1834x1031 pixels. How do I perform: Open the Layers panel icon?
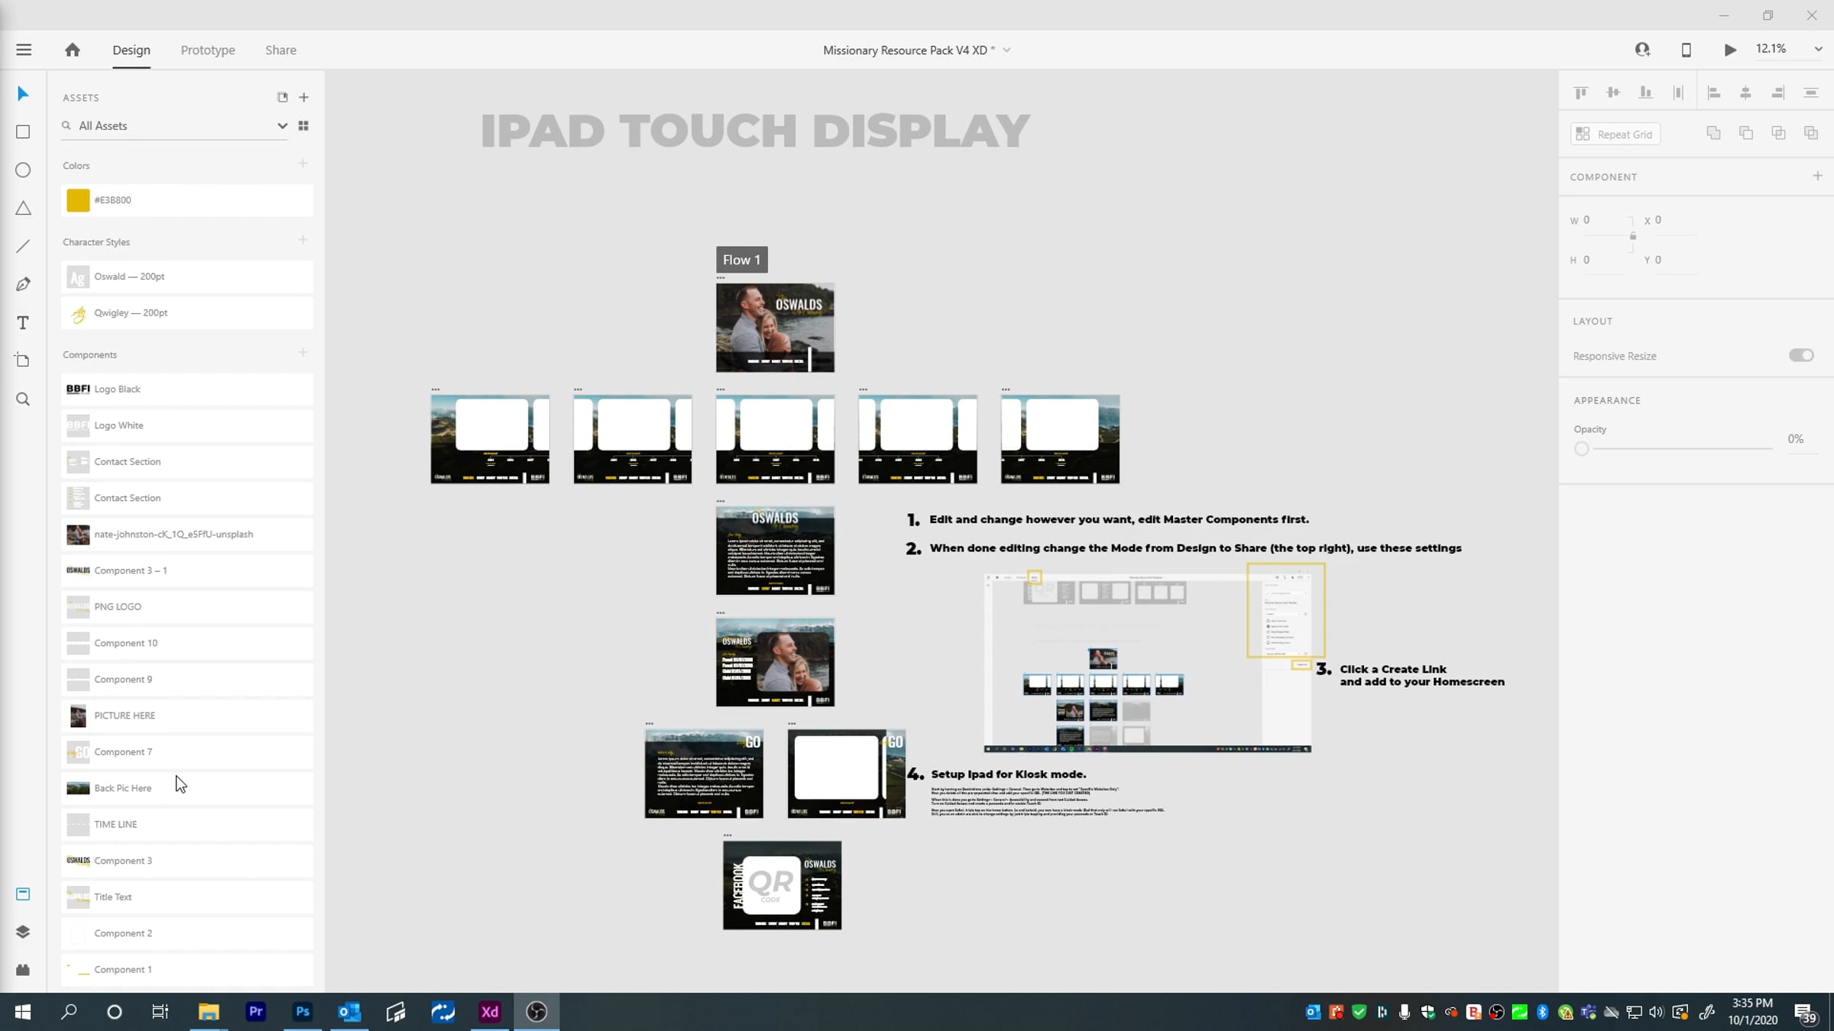pyautogui.click(x=23, y=932)
